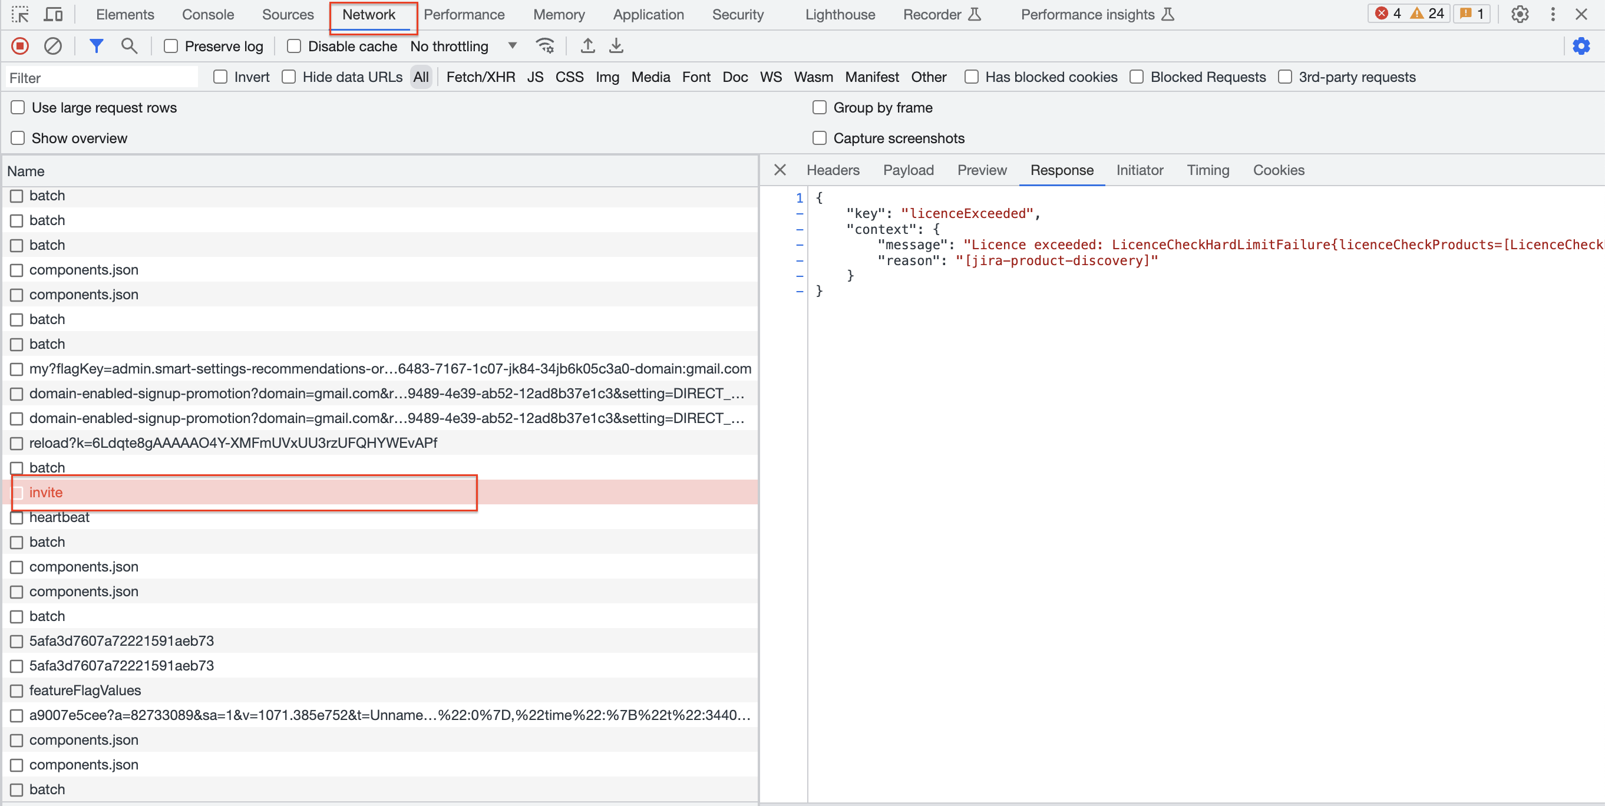Enable Preserve log checkbox
The width and height of the screenshot is (1605, 806).
[171, 47]
